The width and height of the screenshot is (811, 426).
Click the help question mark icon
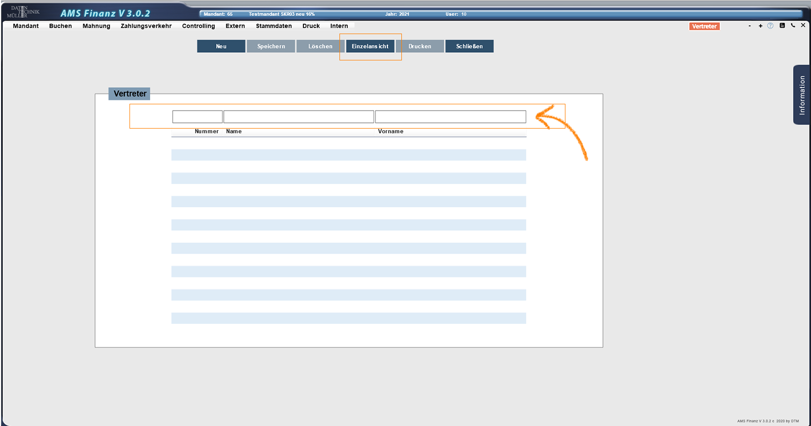(770, 26)
